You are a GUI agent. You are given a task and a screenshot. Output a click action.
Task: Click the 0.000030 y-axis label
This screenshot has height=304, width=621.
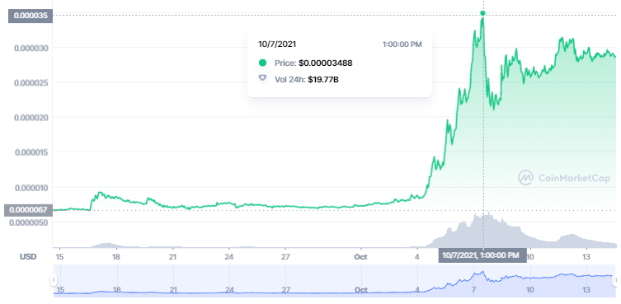[31, 48]
